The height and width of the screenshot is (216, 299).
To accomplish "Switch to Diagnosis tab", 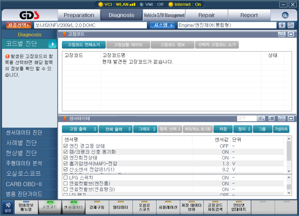I will pos(121,15).
